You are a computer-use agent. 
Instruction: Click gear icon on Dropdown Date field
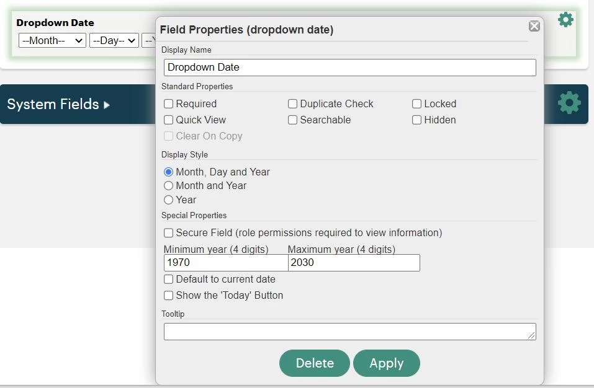click(565, 20)
